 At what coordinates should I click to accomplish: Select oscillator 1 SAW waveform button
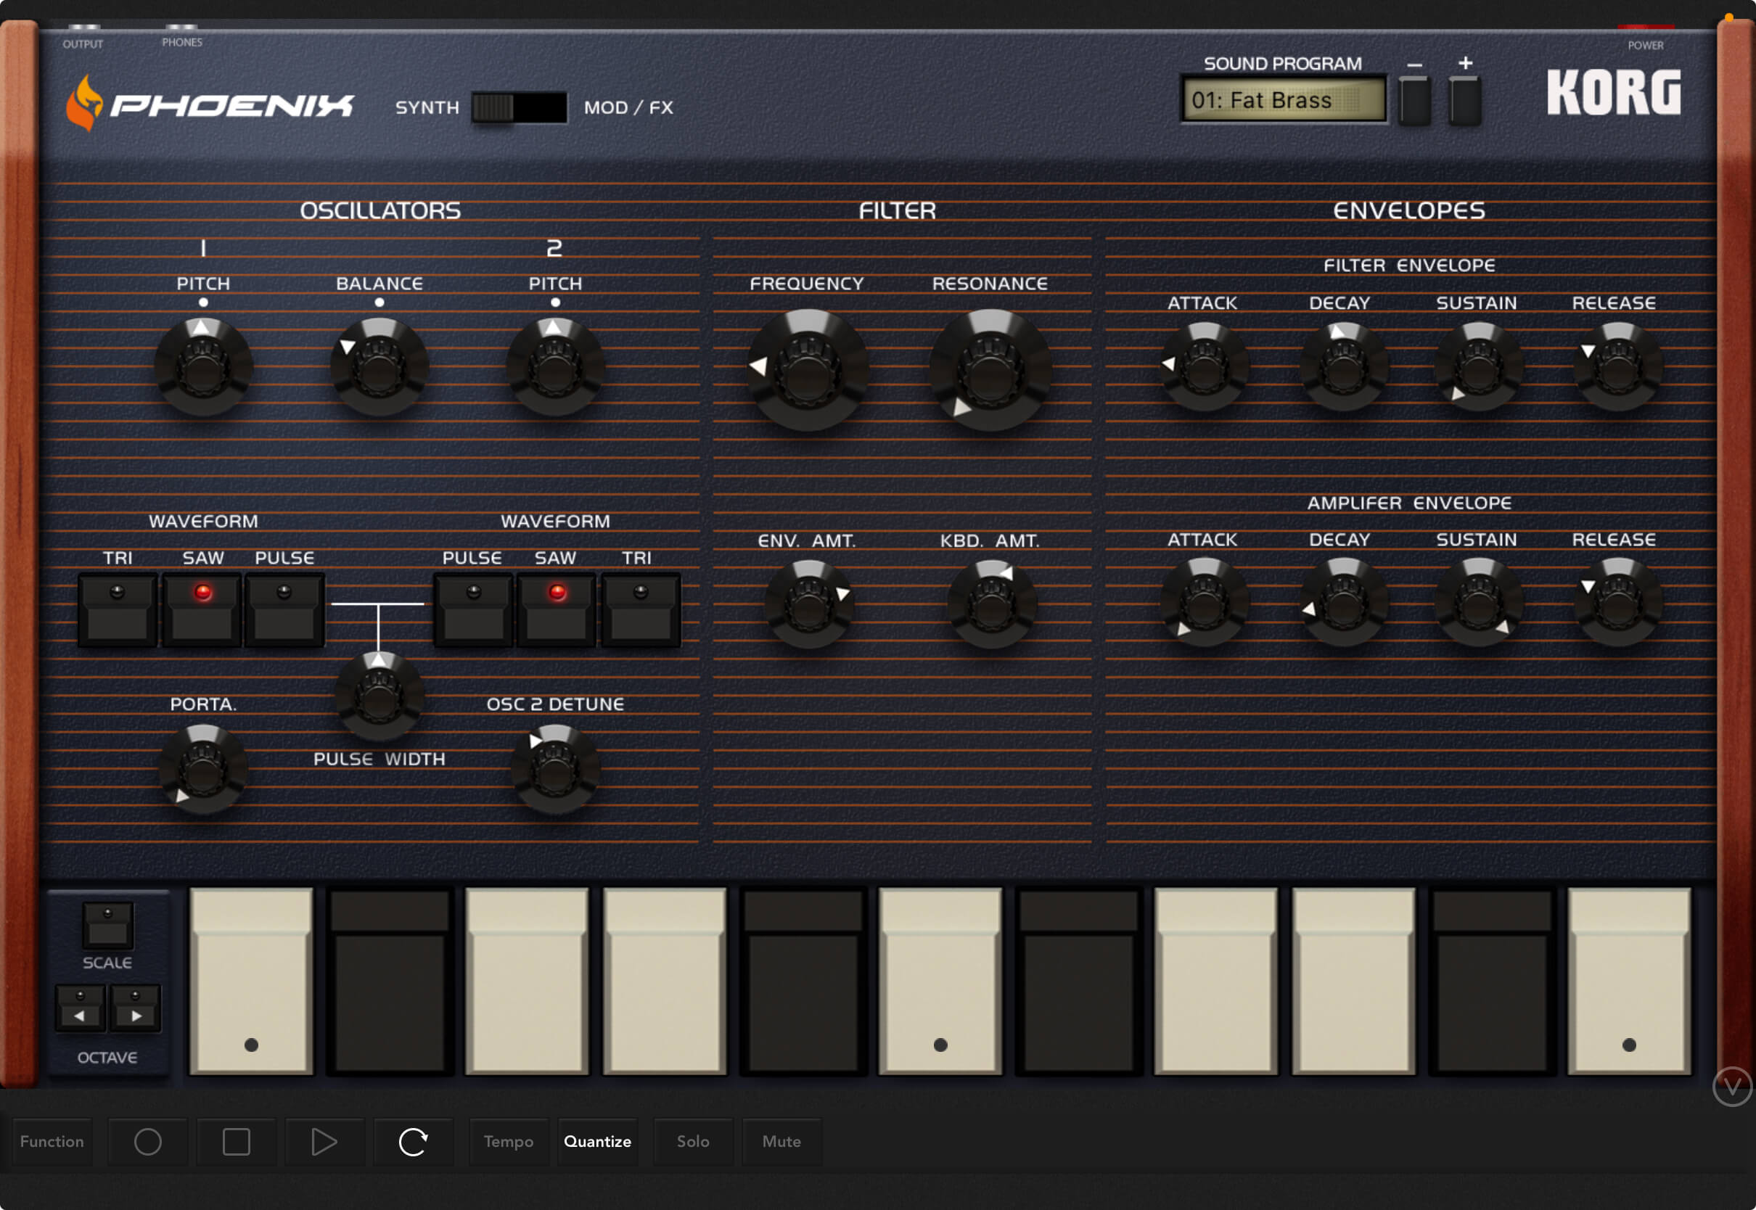[202, 609]
